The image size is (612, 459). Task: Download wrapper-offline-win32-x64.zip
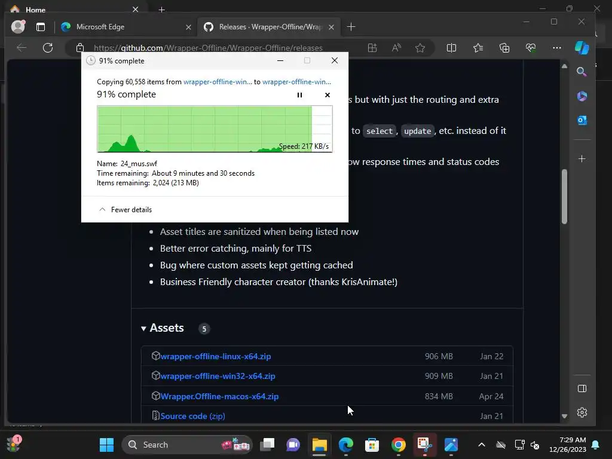click(218, 377)
